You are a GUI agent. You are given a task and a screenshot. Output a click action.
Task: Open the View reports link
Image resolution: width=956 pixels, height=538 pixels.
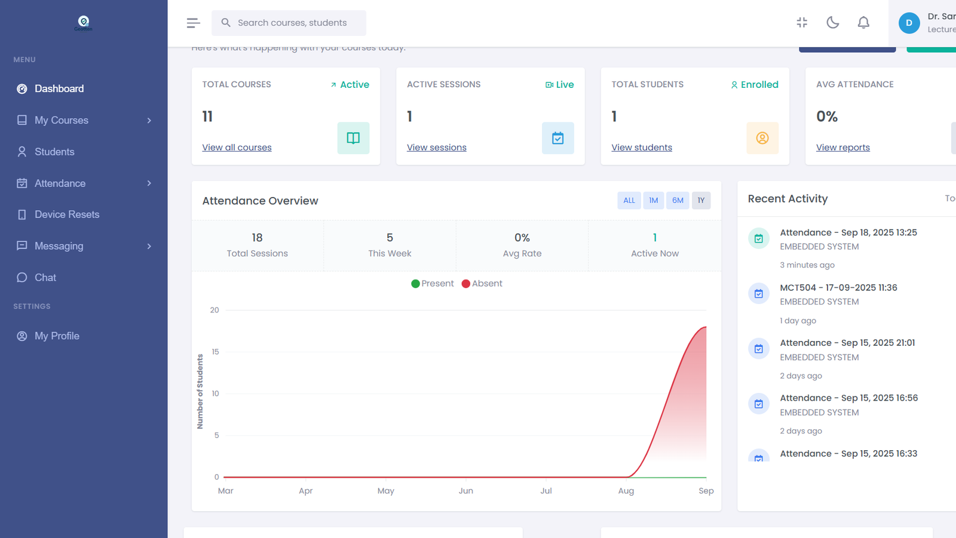[842, 147]
